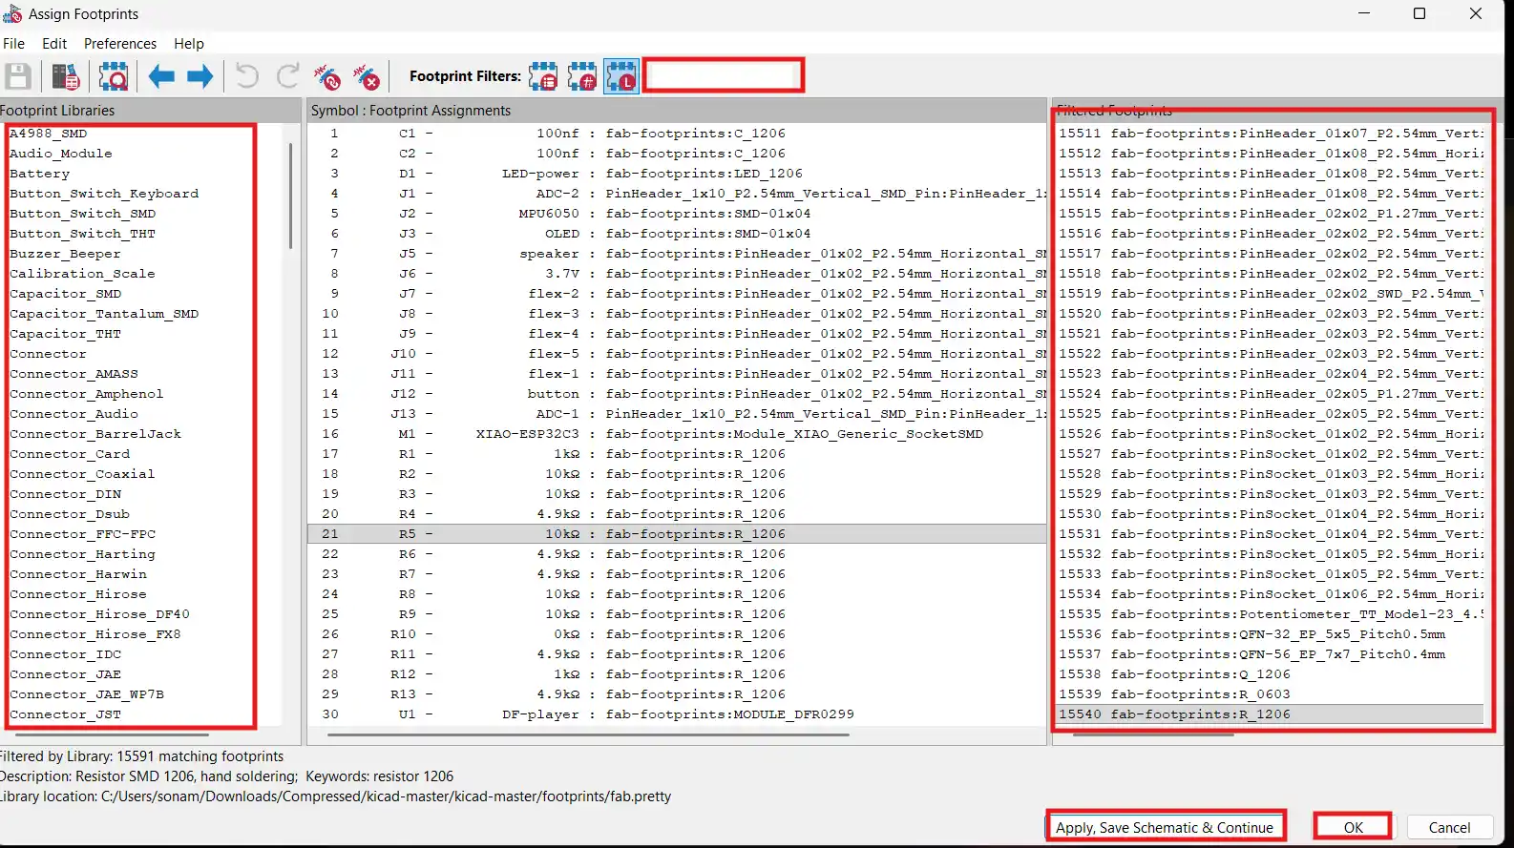
Task: Select row 3 D1 LED-power
Action: (677, 174)
